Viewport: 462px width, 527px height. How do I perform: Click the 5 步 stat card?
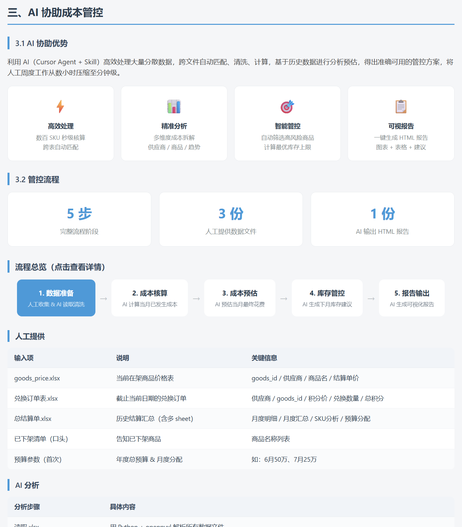[x=79, y=219]
